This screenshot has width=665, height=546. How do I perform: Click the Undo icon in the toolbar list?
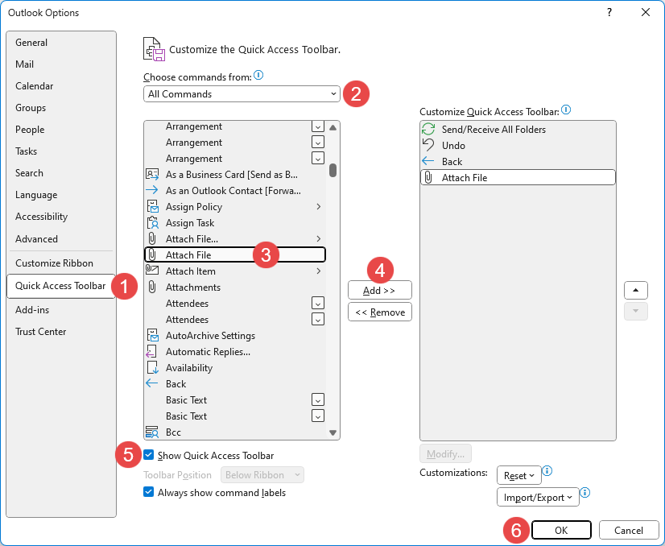tap(428, 145)
